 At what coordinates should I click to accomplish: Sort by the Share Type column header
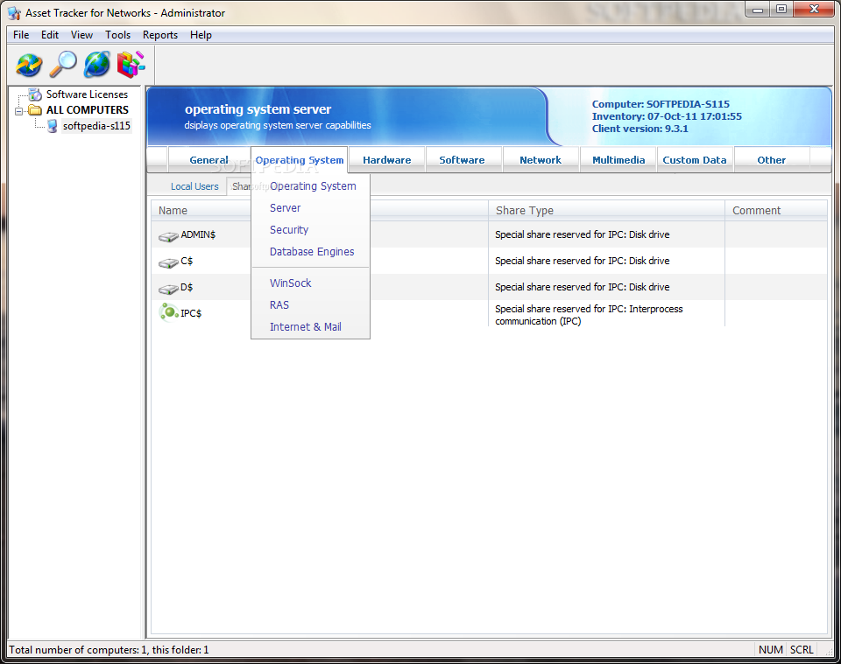click(x=606, y=211)
